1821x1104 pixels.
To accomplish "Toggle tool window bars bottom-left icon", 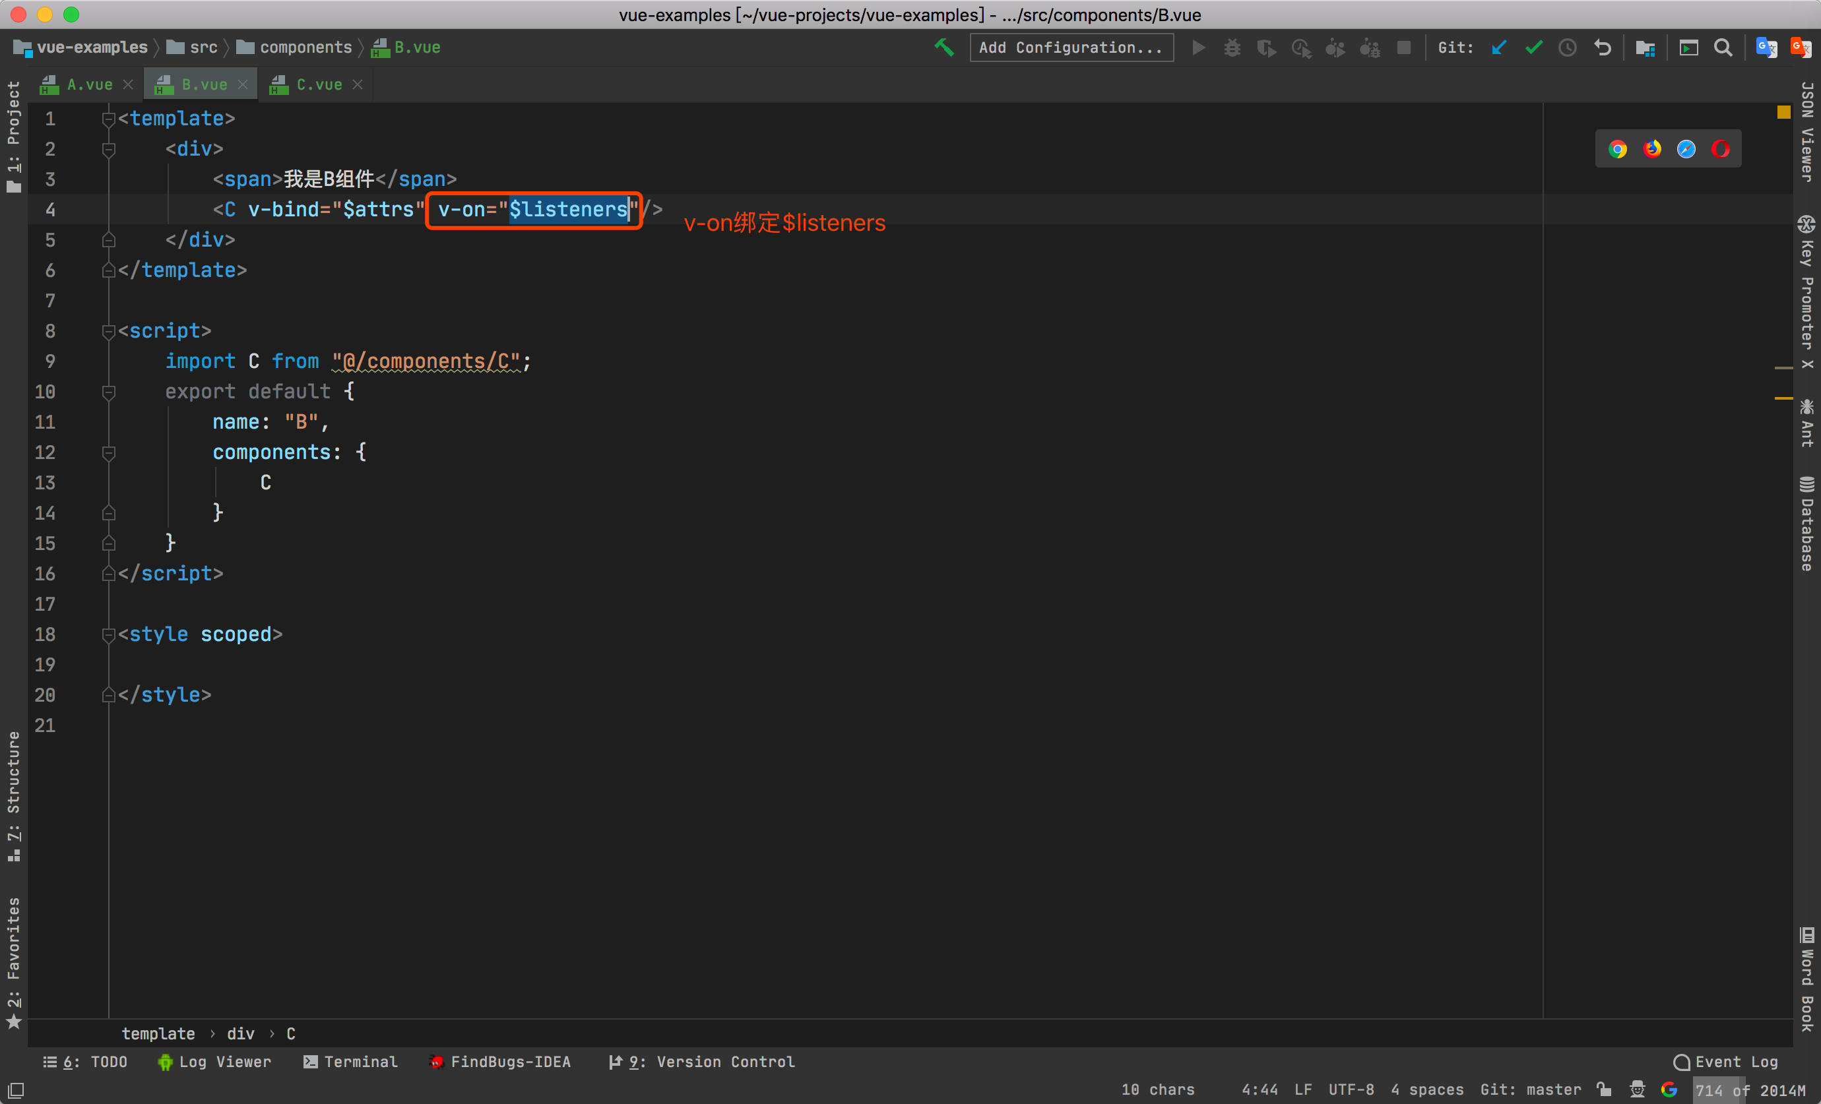I will (16, 1090).
